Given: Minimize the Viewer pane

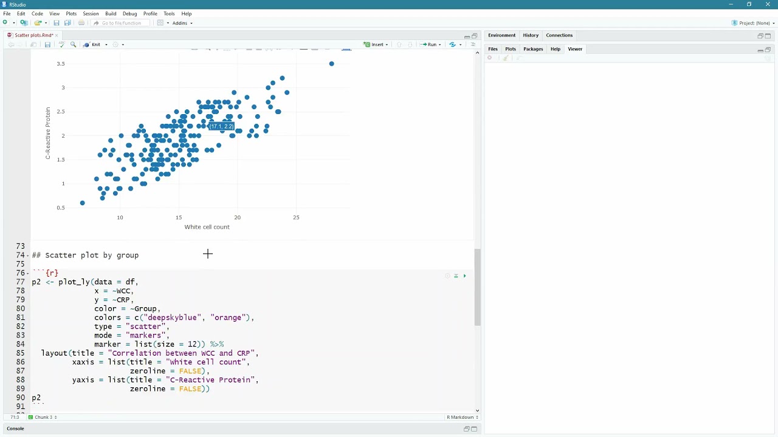Looking at the screenshot, I should click(x=760, y=50).
